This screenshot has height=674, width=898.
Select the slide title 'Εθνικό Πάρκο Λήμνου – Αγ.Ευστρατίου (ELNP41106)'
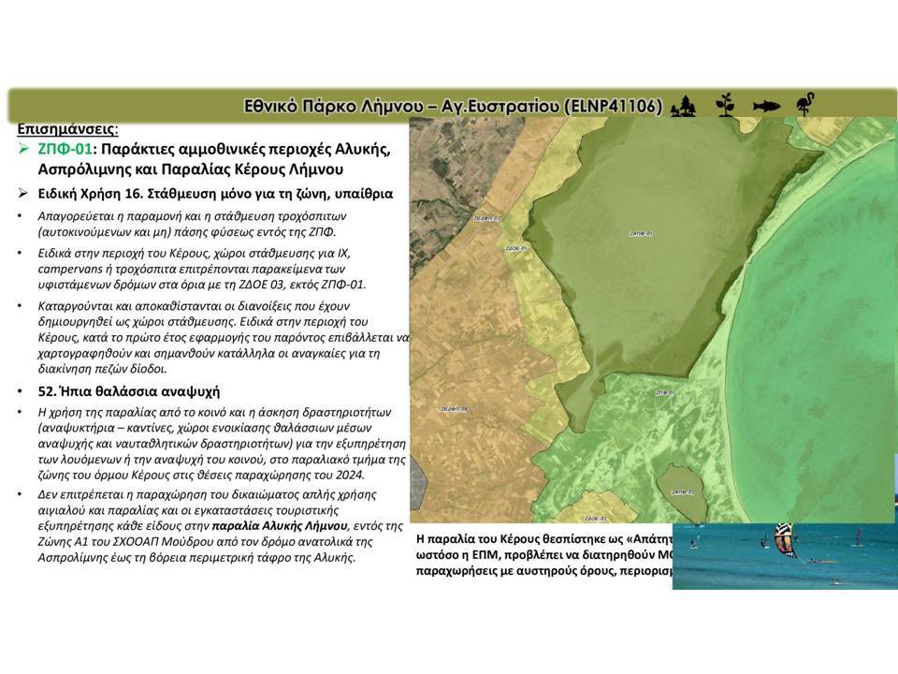pos(453,107)
